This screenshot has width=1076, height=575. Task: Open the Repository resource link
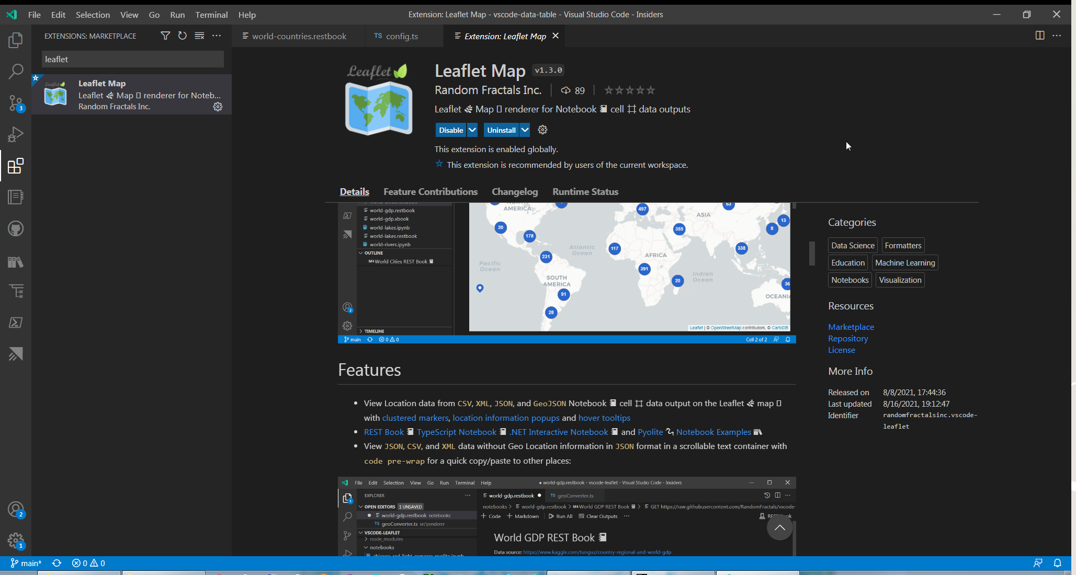[847, 338]
